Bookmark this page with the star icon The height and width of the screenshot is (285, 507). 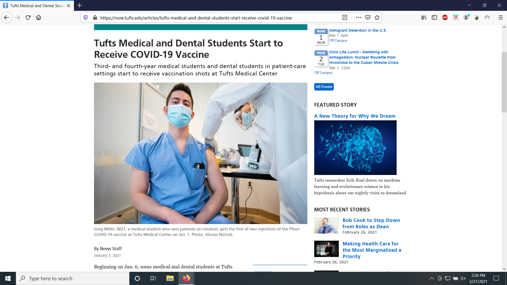click(377, 18)
